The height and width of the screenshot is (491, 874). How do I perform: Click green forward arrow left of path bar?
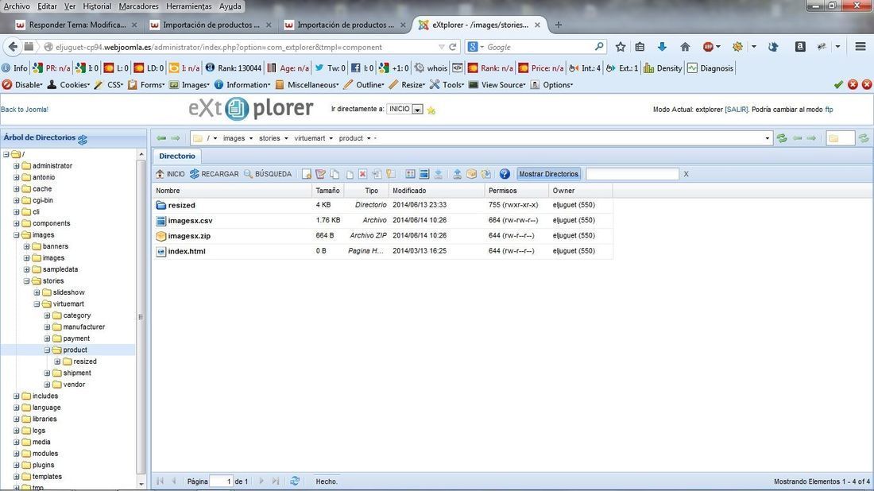[x=175, y=138]
